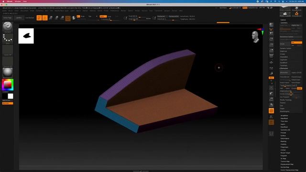The height and width of the screenshot is (172, 306).
Task: Click the BPR render icon
Action: click(271, 25)
